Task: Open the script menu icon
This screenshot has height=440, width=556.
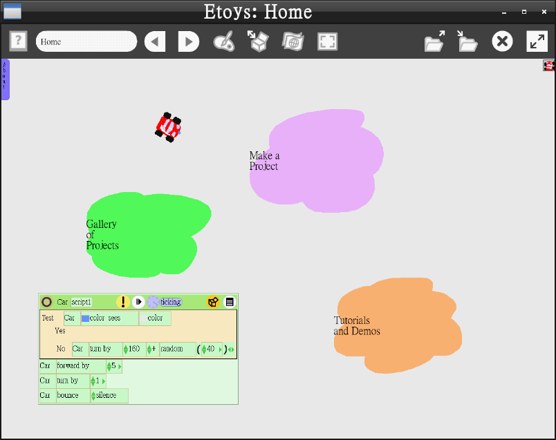Action: coord(230,302)
